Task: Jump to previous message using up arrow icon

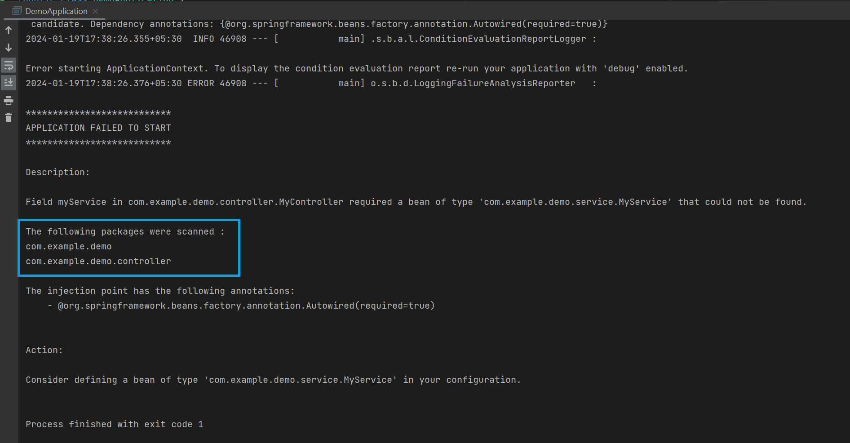Action: [x=8, y=30]
